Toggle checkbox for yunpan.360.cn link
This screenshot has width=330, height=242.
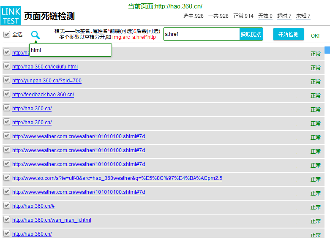click(7, 80)
